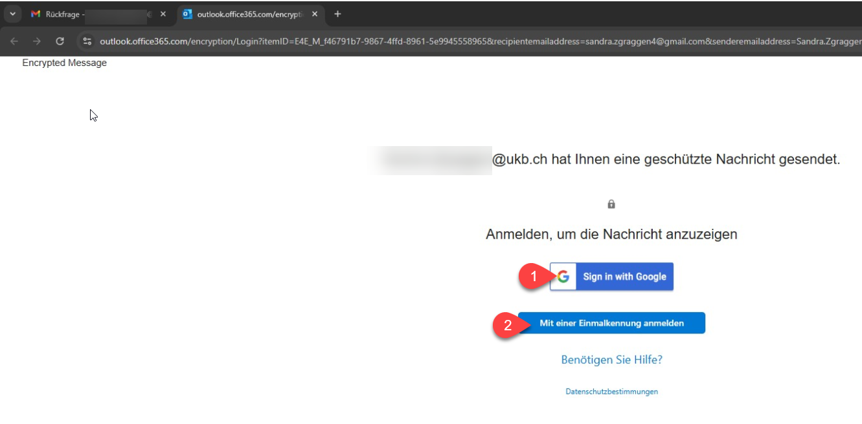
Task: Reload the page with the refresh icon
Action: coord(60,41)
